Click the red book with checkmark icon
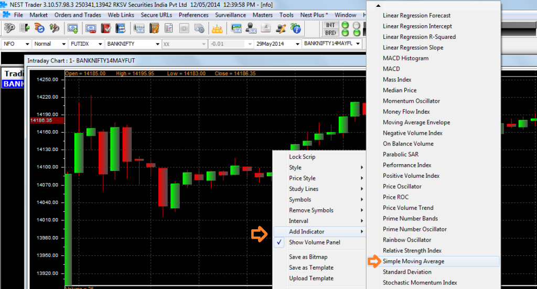The image size is (537, 289). point(106,28)
